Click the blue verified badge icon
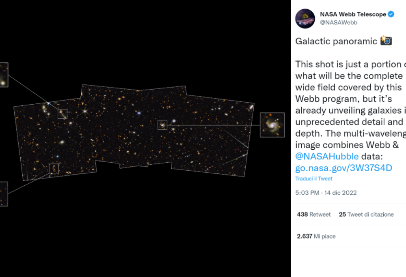 (391, 14)
